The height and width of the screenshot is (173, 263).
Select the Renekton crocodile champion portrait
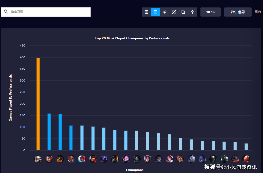pyautogui.click(x=60, y=159)
